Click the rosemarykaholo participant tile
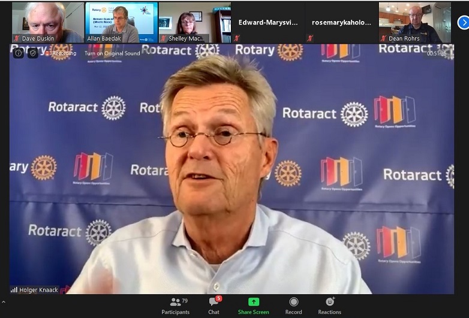Screen dimensions: 469x318 click(341, 22)
